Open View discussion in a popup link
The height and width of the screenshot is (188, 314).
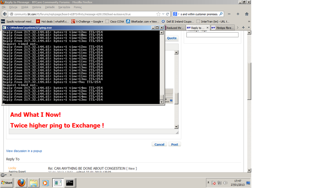click(24, 151)
